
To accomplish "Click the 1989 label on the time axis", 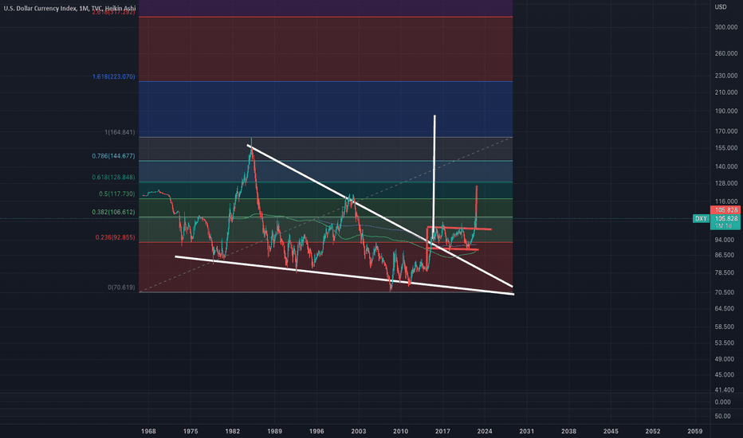I will point(274,432).
